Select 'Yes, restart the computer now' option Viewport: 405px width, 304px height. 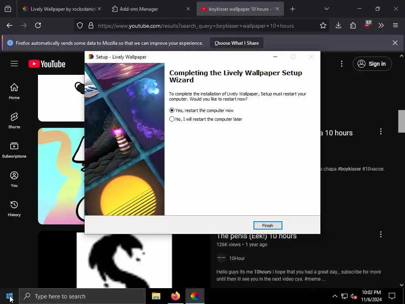tap(201, 110)
